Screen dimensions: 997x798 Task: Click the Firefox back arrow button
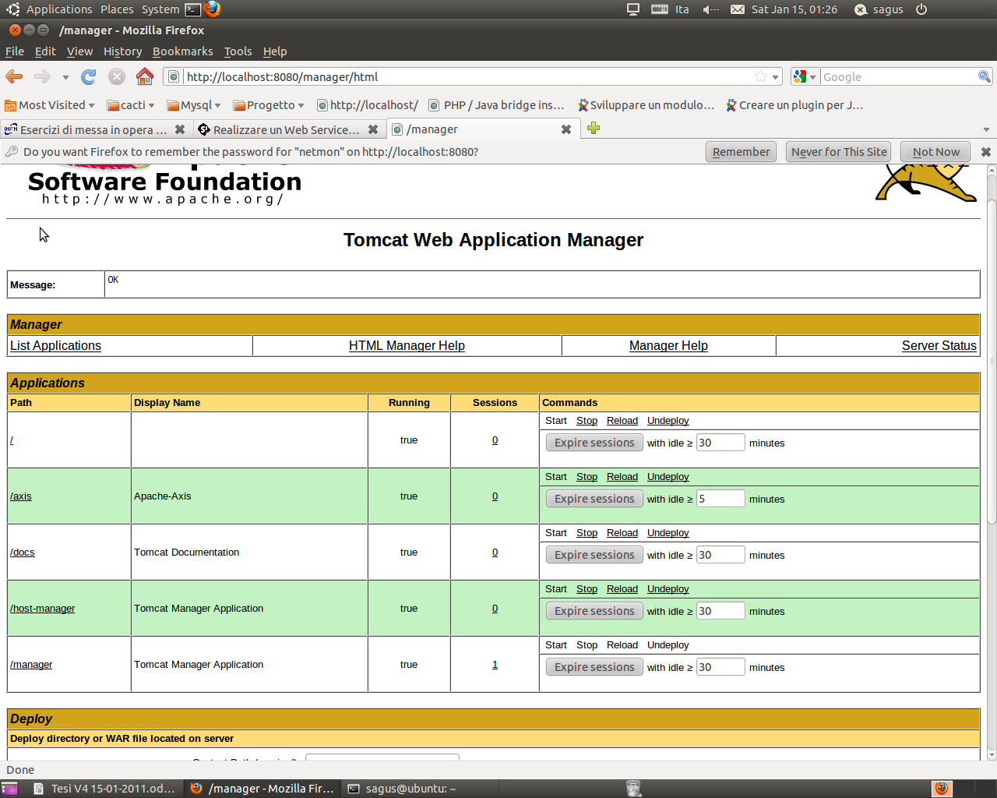(x=14, y=76)
